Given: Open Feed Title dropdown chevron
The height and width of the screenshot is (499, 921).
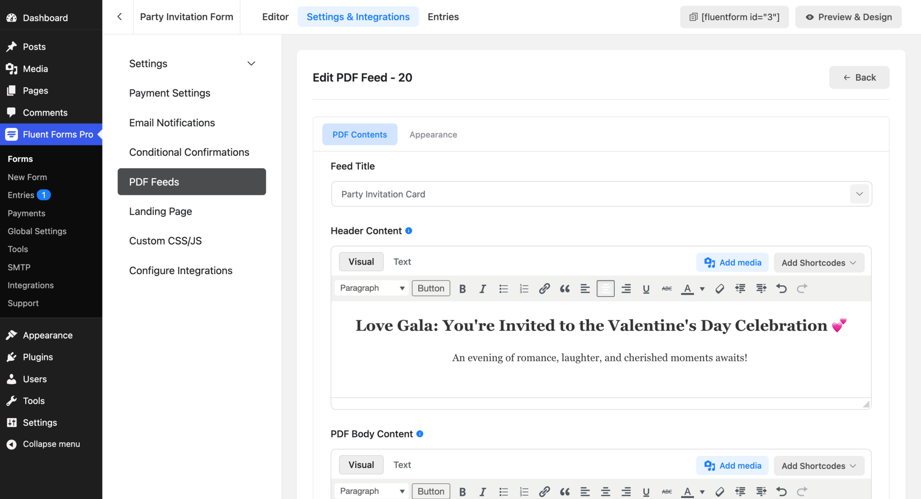Looking at the screenshot, I should (x=859, y=194).
